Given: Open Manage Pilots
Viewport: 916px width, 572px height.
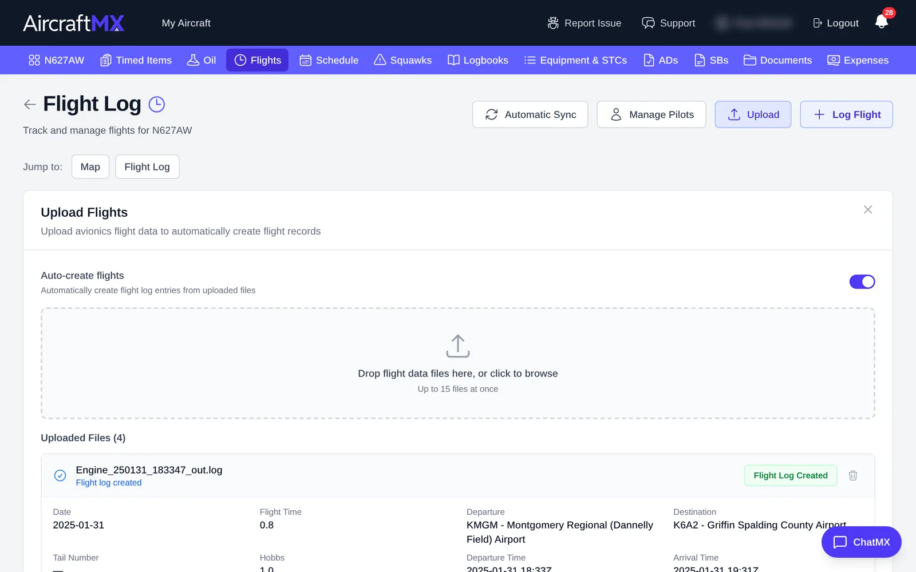Looking at the screenshot, I should 652,114.
